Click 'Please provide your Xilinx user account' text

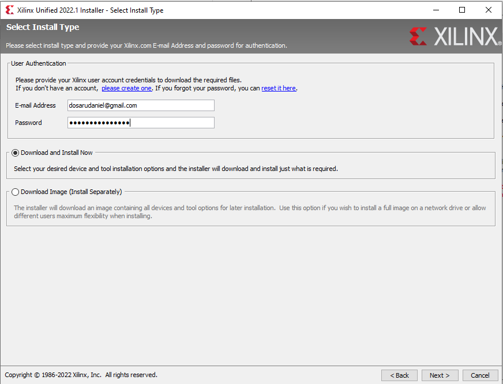[x=128, y=80]
